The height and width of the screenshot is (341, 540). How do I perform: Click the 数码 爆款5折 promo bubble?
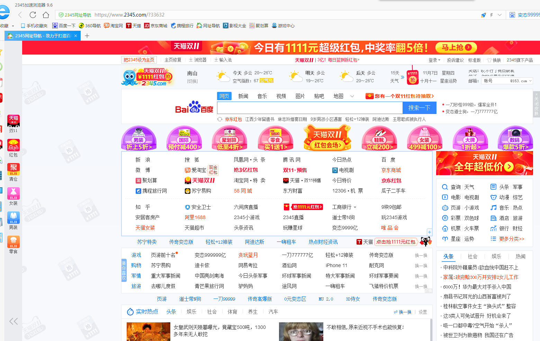515,138
